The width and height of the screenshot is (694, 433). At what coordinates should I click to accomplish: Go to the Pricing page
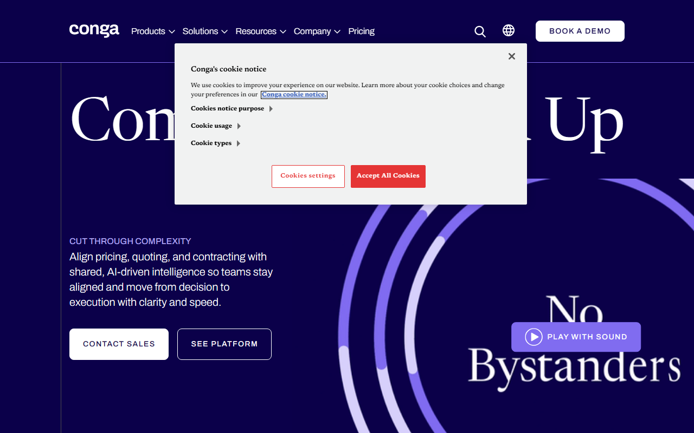point(362,31)
